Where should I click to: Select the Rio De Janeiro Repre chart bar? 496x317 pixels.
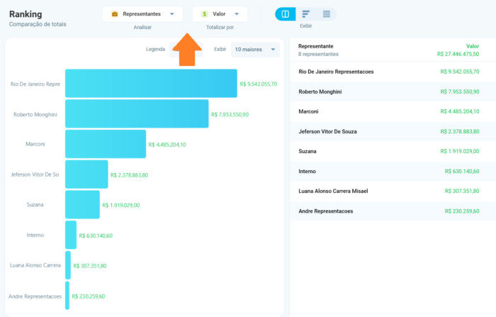[150, 84]
